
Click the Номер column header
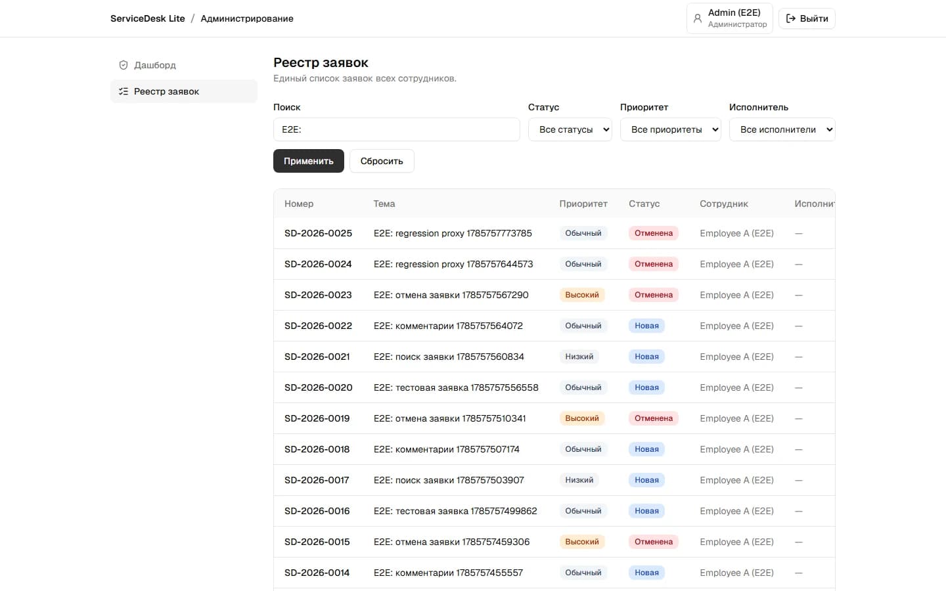(299, 204)
